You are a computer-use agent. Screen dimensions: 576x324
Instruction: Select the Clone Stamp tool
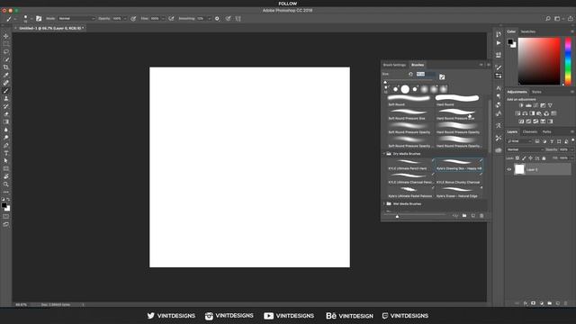pos(6,98)
